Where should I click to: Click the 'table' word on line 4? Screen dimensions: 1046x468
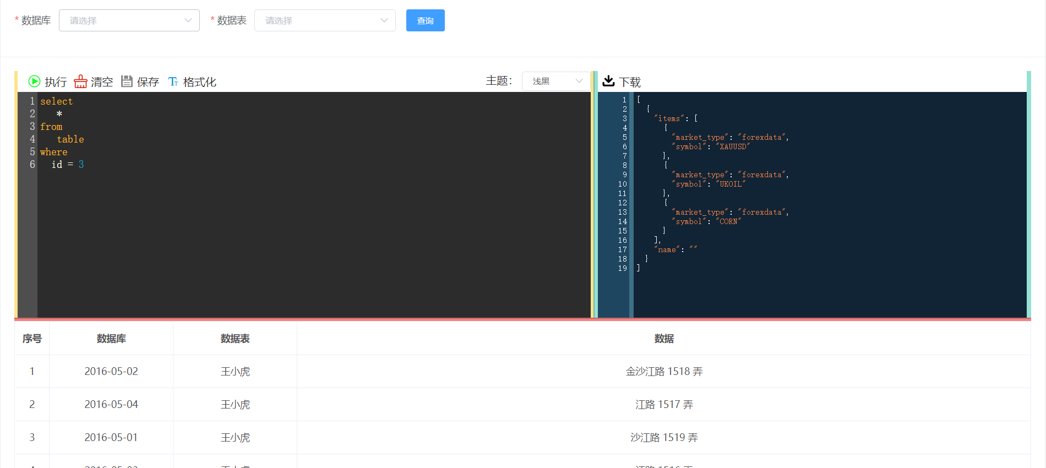click(70, 139)
